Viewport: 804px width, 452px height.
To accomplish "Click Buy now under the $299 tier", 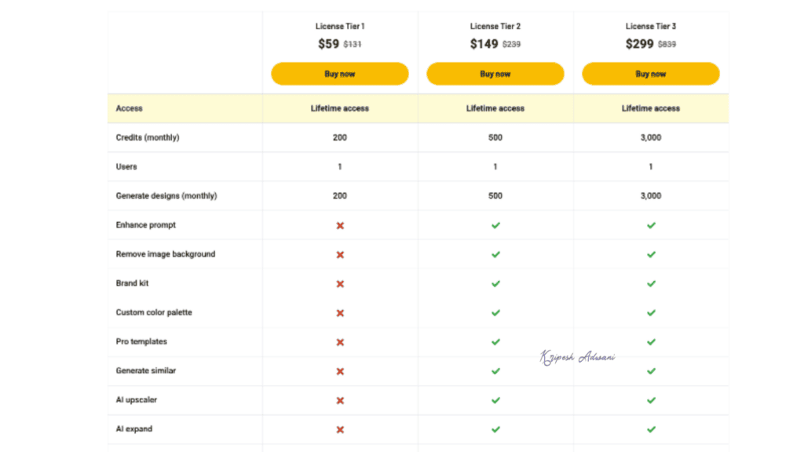I will pos(650,73).
